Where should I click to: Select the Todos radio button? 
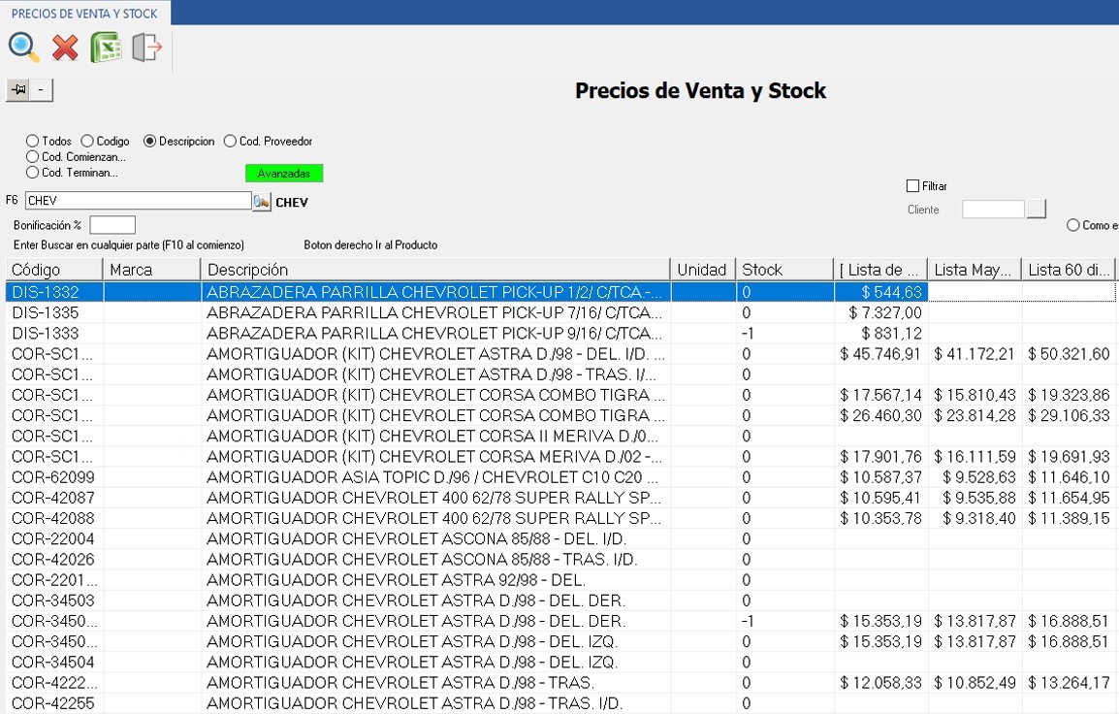point(32,142)
